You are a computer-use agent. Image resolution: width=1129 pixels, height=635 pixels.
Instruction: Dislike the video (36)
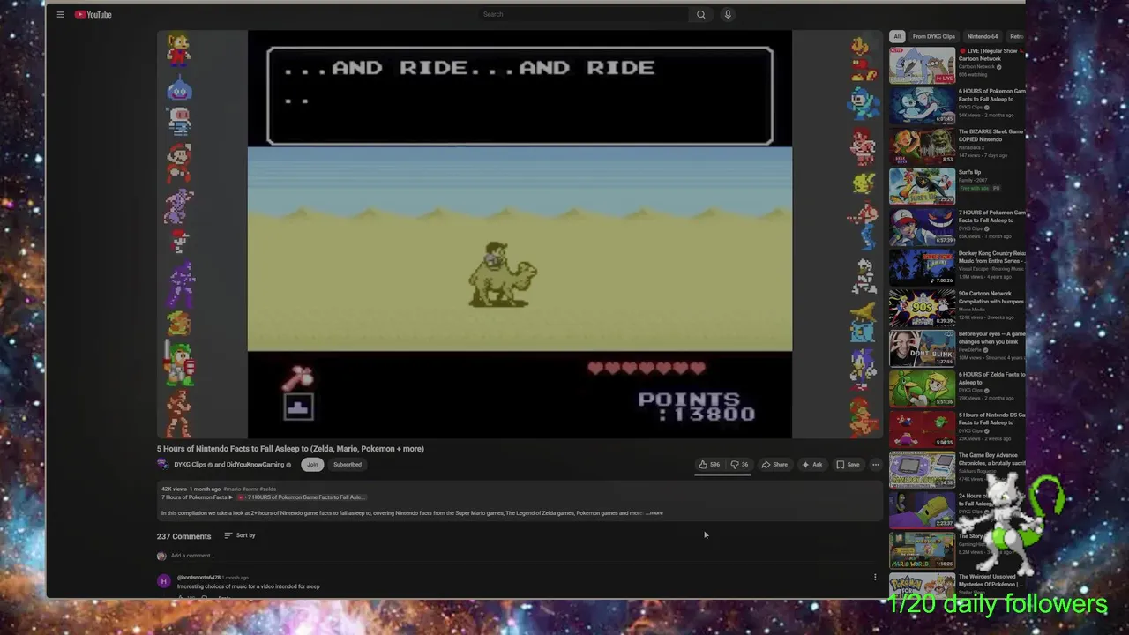739,465
